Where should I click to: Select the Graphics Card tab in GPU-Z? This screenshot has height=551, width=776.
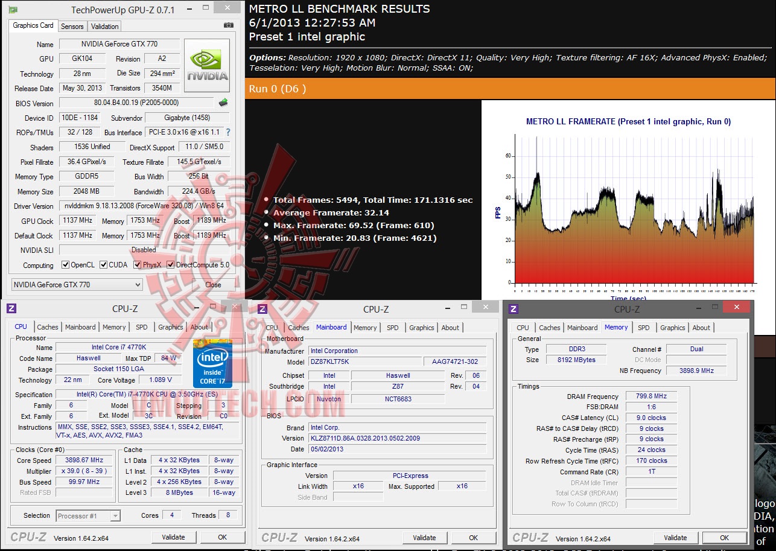pos(33,25)
